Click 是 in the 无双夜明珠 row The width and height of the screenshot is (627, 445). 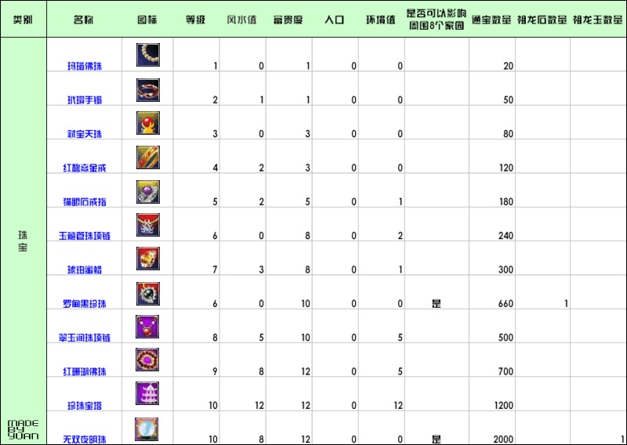pyautogui.click(x=437, y=439)
